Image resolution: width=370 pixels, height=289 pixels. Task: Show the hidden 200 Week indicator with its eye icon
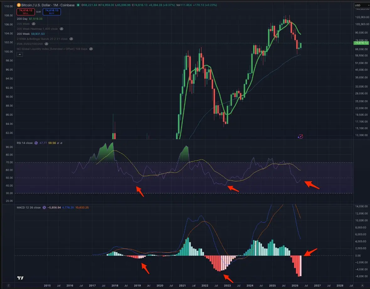[x=34, y=24]
